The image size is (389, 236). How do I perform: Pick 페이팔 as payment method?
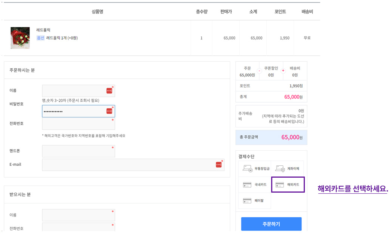click(x=259, y=201)
